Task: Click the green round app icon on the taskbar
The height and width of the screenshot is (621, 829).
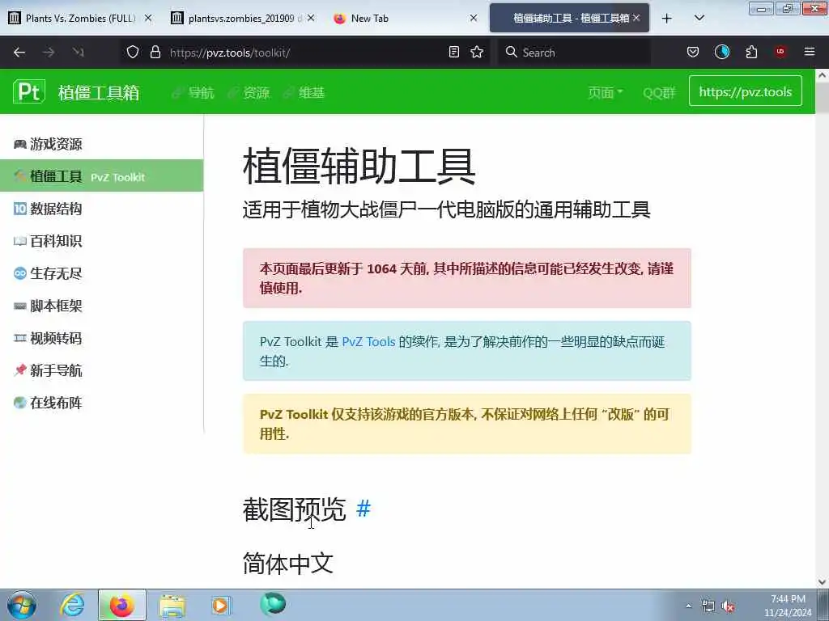Action: pos(272,603)
